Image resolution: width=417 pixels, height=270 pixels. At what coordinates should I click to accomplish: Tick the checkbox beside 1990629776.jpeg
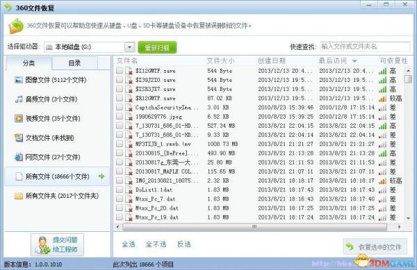pyautogui.click(x=120, y=117)
